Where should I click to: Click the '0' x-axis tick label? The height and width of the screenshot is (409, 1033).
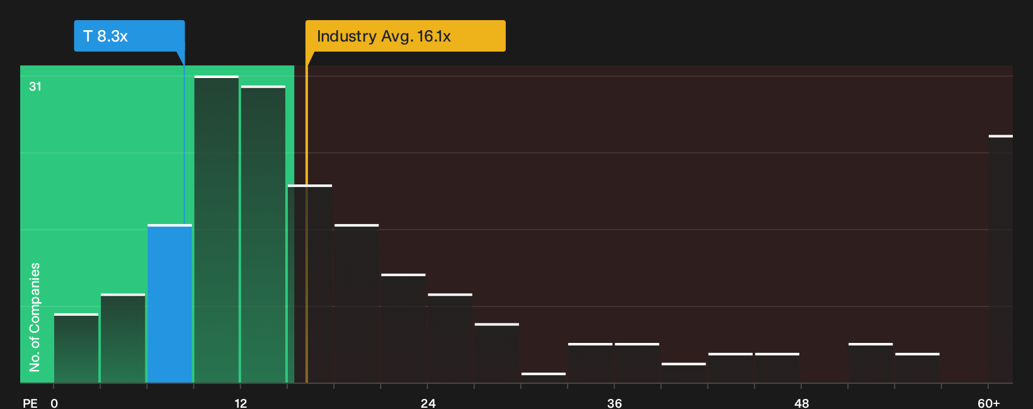coord(54,403)
